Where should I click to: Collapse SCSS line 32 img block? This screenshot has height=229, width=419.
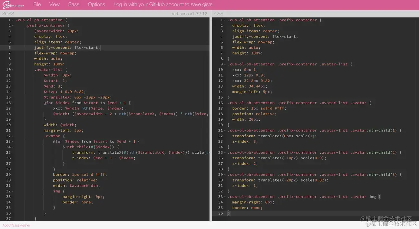click(x=13, y=191)
